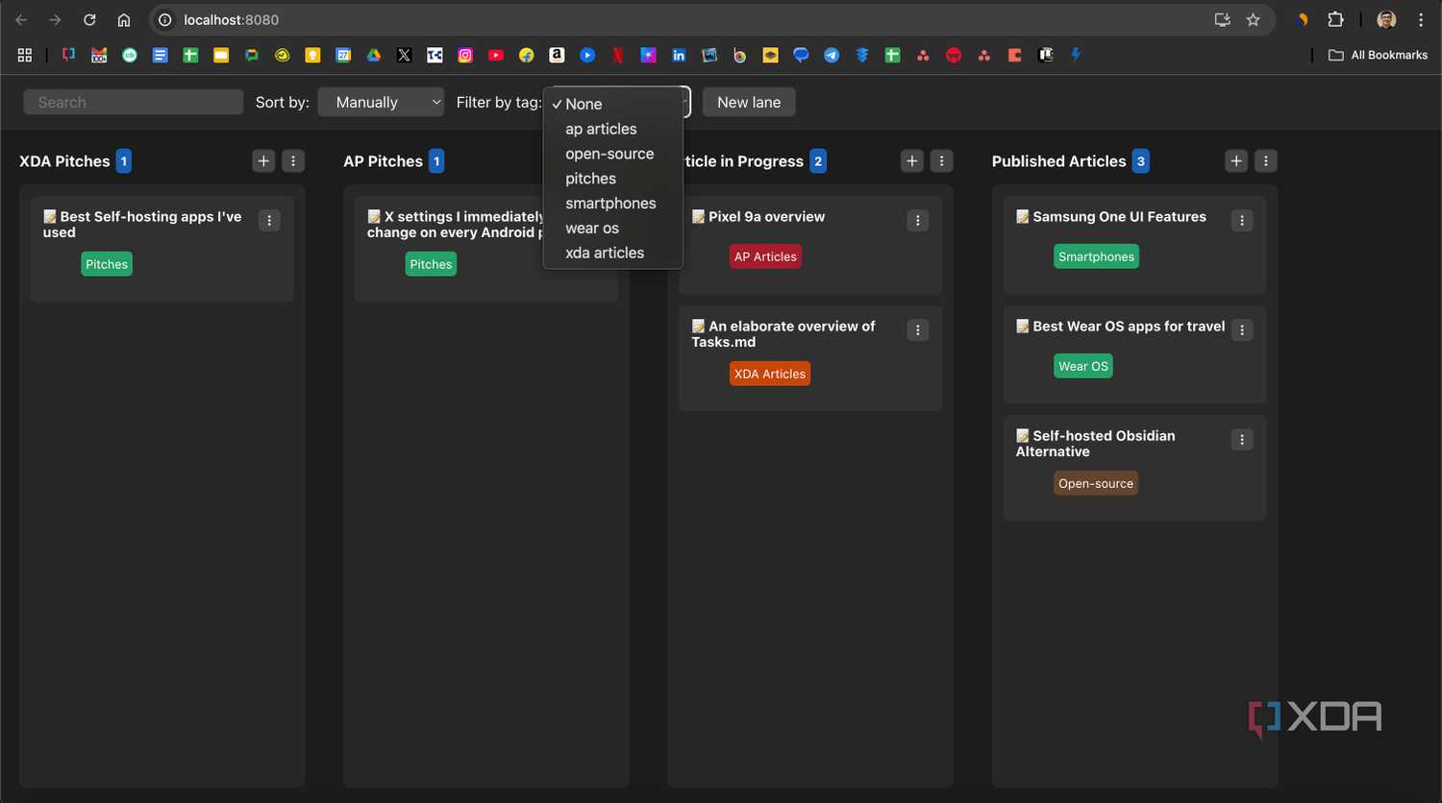Open the Google Calendar bookmark

tap(343, 56)
